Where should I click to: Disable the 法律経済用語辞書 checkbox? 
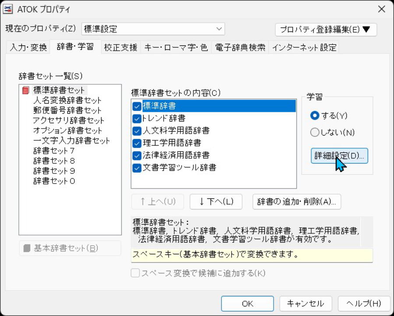[137, 156]
